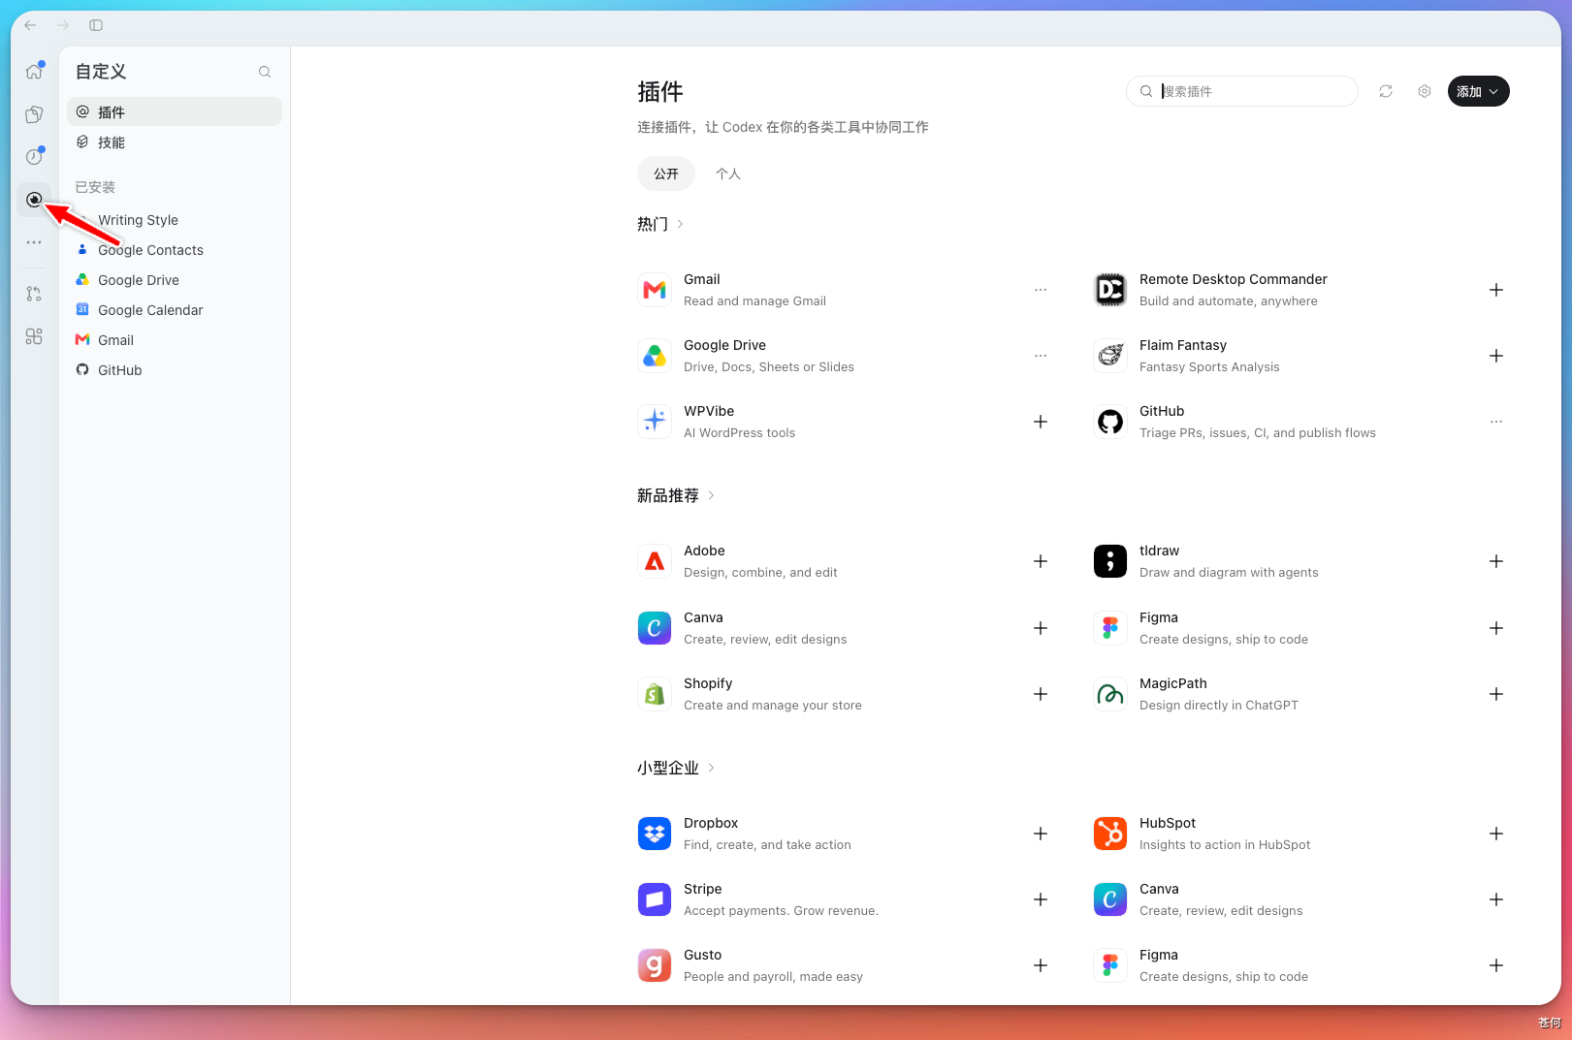Viewport: 1572px width, 1040px height.
Task: Open the HubSpot plugin entry
Action: (1300, 834)
